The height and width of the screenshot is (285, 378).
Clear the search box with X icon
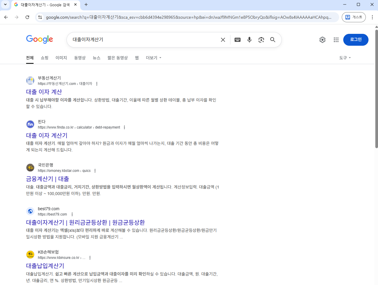point(223,40)
